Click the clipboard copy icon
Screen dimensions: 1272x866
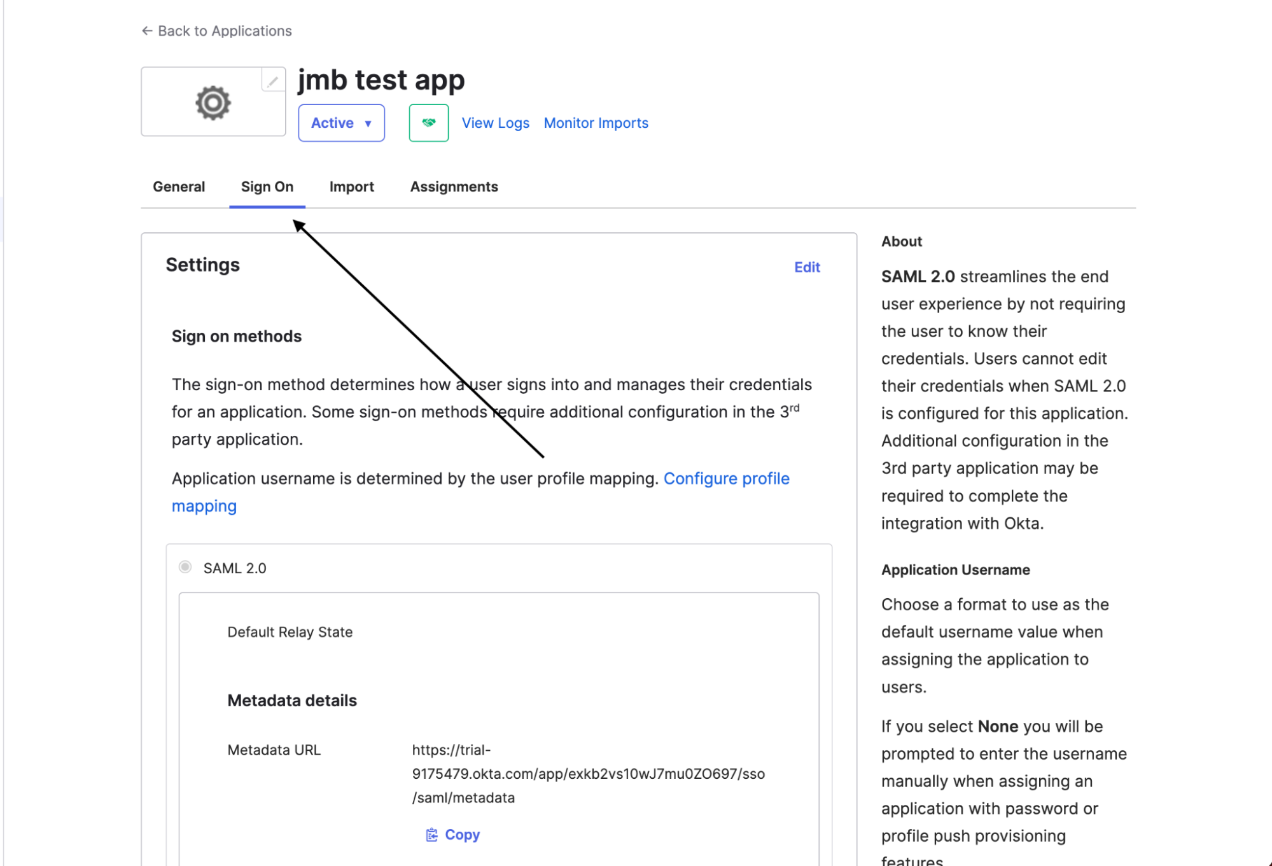431,835
